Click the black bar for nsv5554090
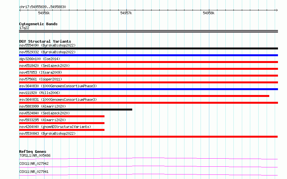Viewport: 287px width, 179px height. pyautogui.click(x=148, y=48)
